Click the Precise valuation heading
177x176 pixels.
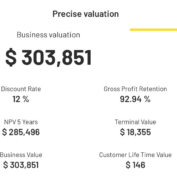86,14
